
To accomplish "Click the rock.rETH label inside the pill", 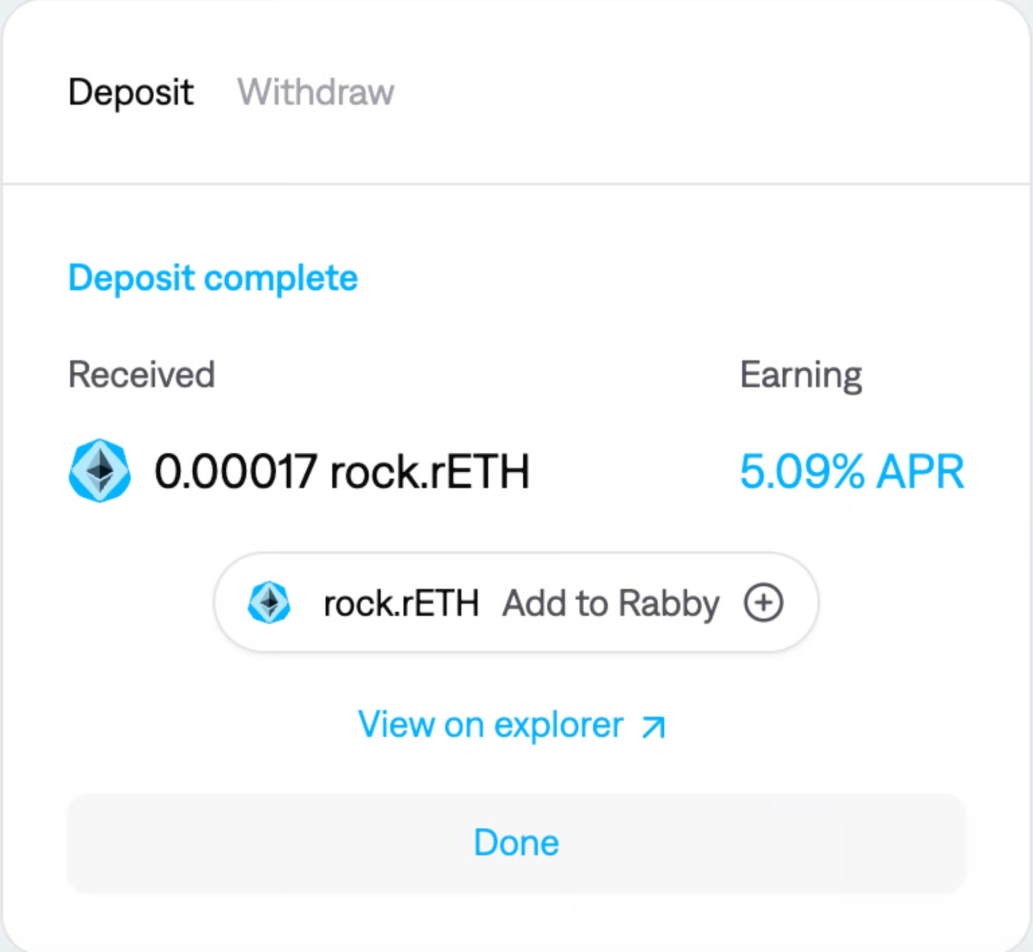I will click(x=401, y=603).
